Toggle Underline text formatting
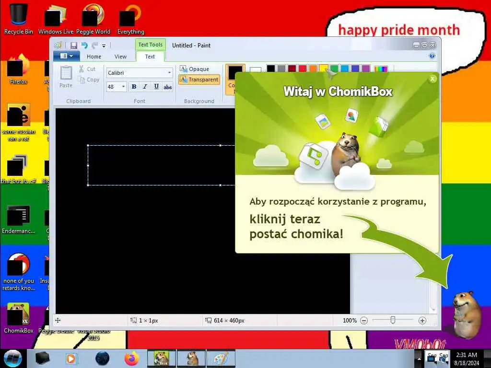 [156, 87]
